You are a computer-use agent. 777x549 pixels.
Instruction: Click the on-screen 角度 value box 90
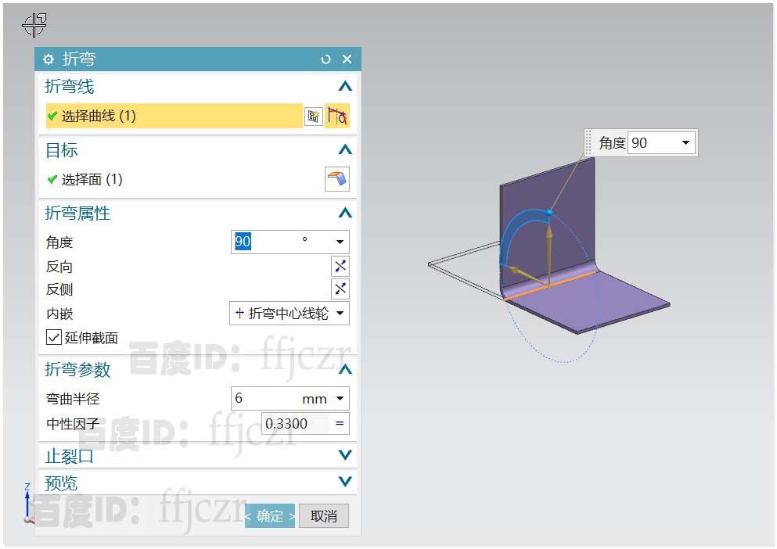click(x=661, y=142)
